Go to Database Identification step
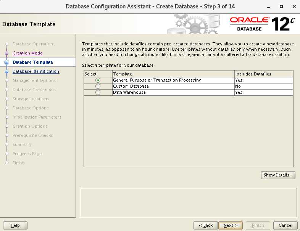Viewport: 300px width, 231px height. 36,71
